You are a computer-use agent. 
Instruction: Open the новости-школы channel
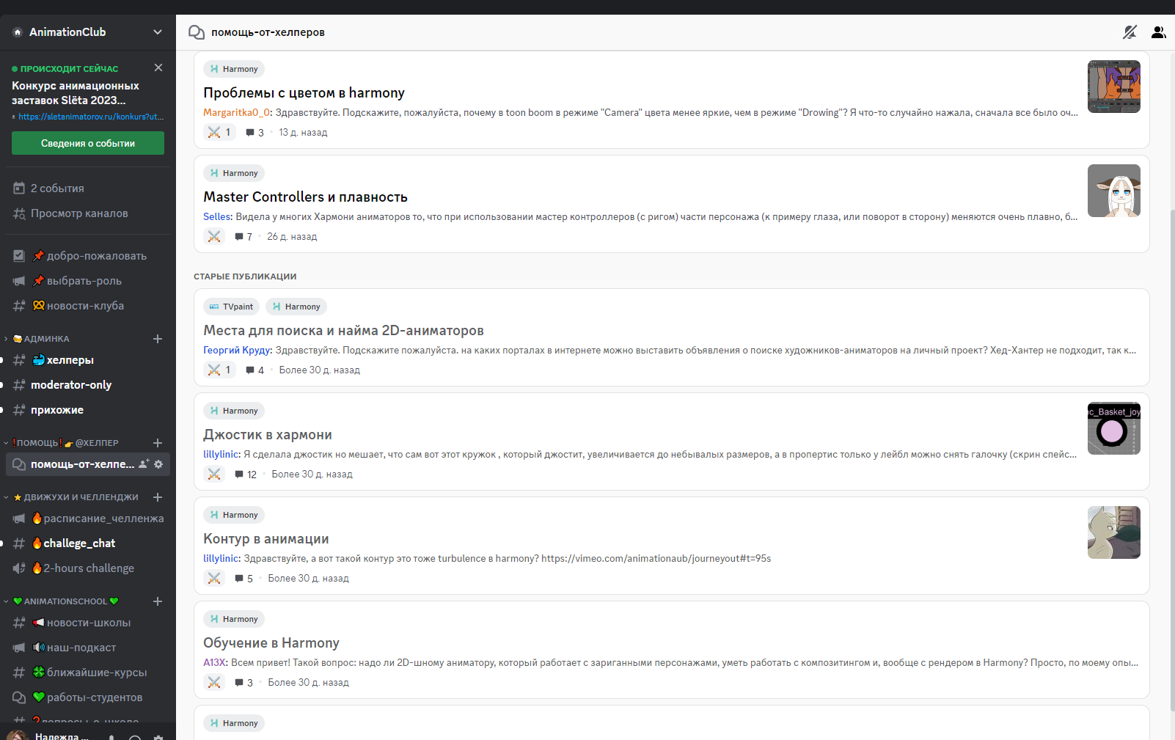(x=88, y=623)
